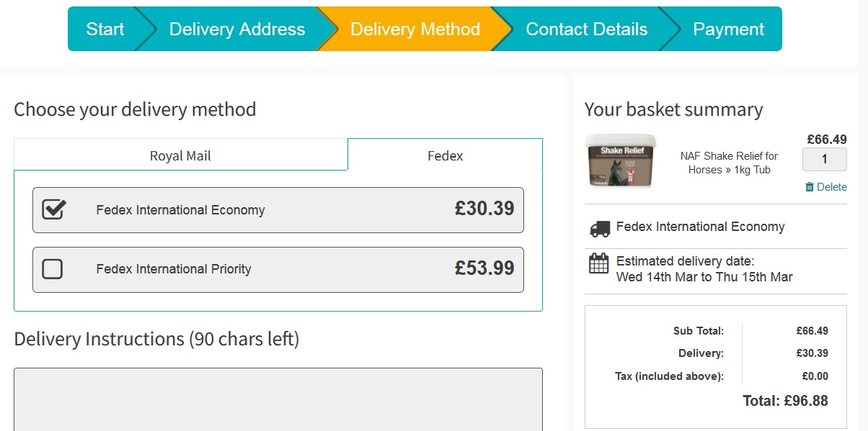This screenshot has width=868, height=431.
Task: Click the NAF Shake Relief product thumbnail
Action: coord(620,162)
